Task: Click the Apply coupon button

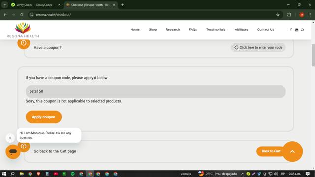Action: tap(44, 117)
